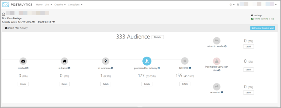Viewport: 281px width, 108px height.
Task: Expand the Creative dropdown menu
Action: 60,5
